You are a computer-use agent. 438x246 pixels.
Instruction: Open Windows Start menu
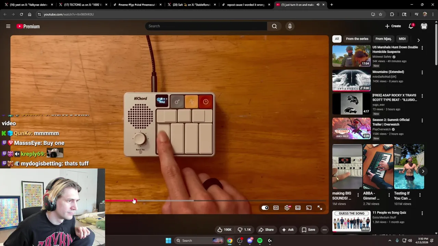(168, 241)
